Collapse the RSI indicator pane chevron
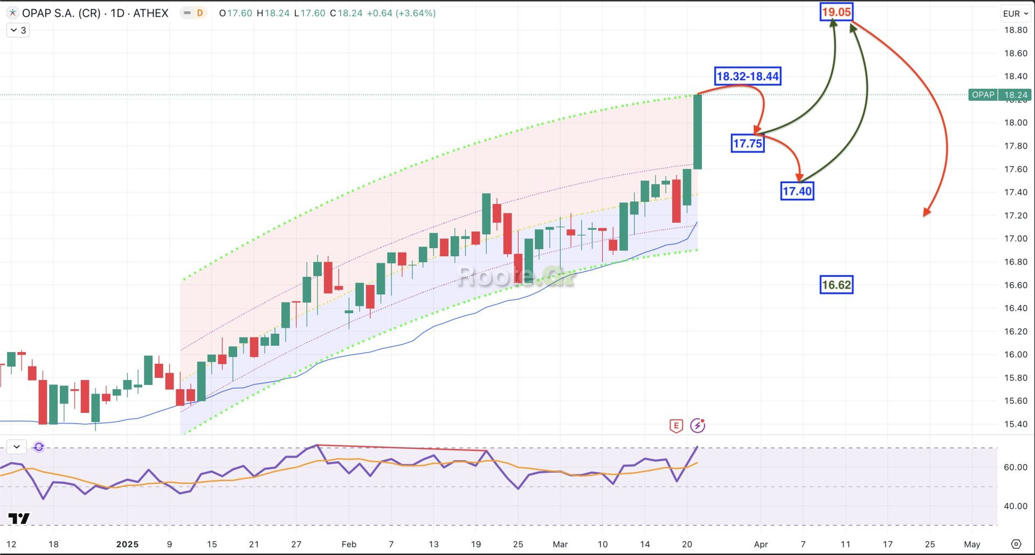The image size is (1035, 555). (x=17, y=447)
